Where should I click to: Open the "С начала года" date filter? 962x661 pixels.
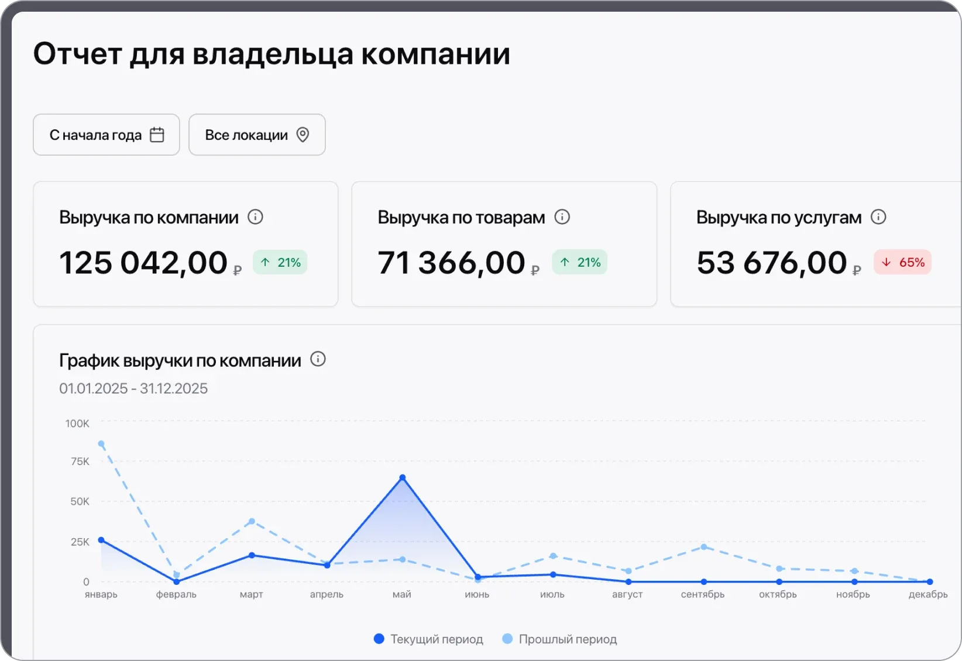point(106,135)
